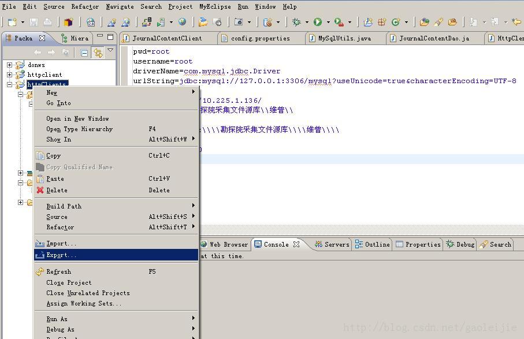
Task: Click the Run External Tools icon
Action: pos(339,22)
